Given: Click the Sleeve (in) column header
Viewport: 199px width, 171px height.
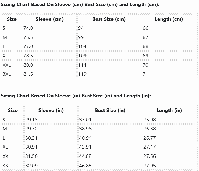Looking at the screenshot, I should (x=51, y=110).
